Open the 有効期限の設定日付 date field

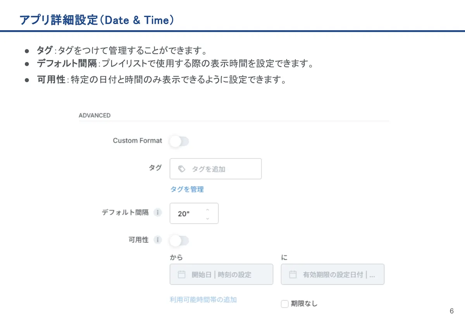(x=332, y=274)
